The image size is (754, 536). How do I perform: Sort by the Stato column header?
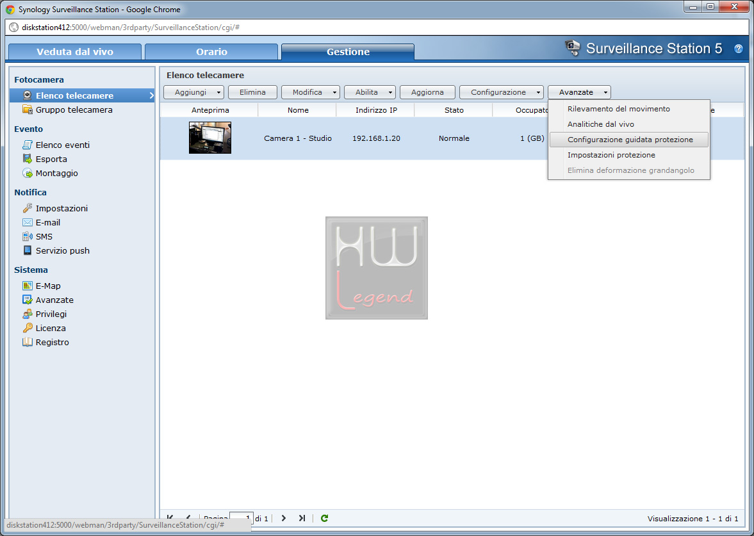454,110
